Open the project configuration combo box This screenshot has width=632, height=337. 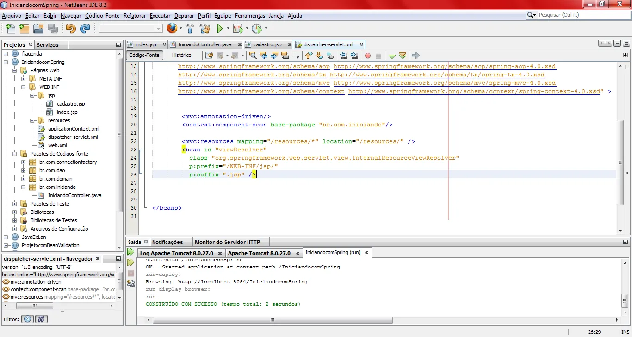tap(130, 29)
